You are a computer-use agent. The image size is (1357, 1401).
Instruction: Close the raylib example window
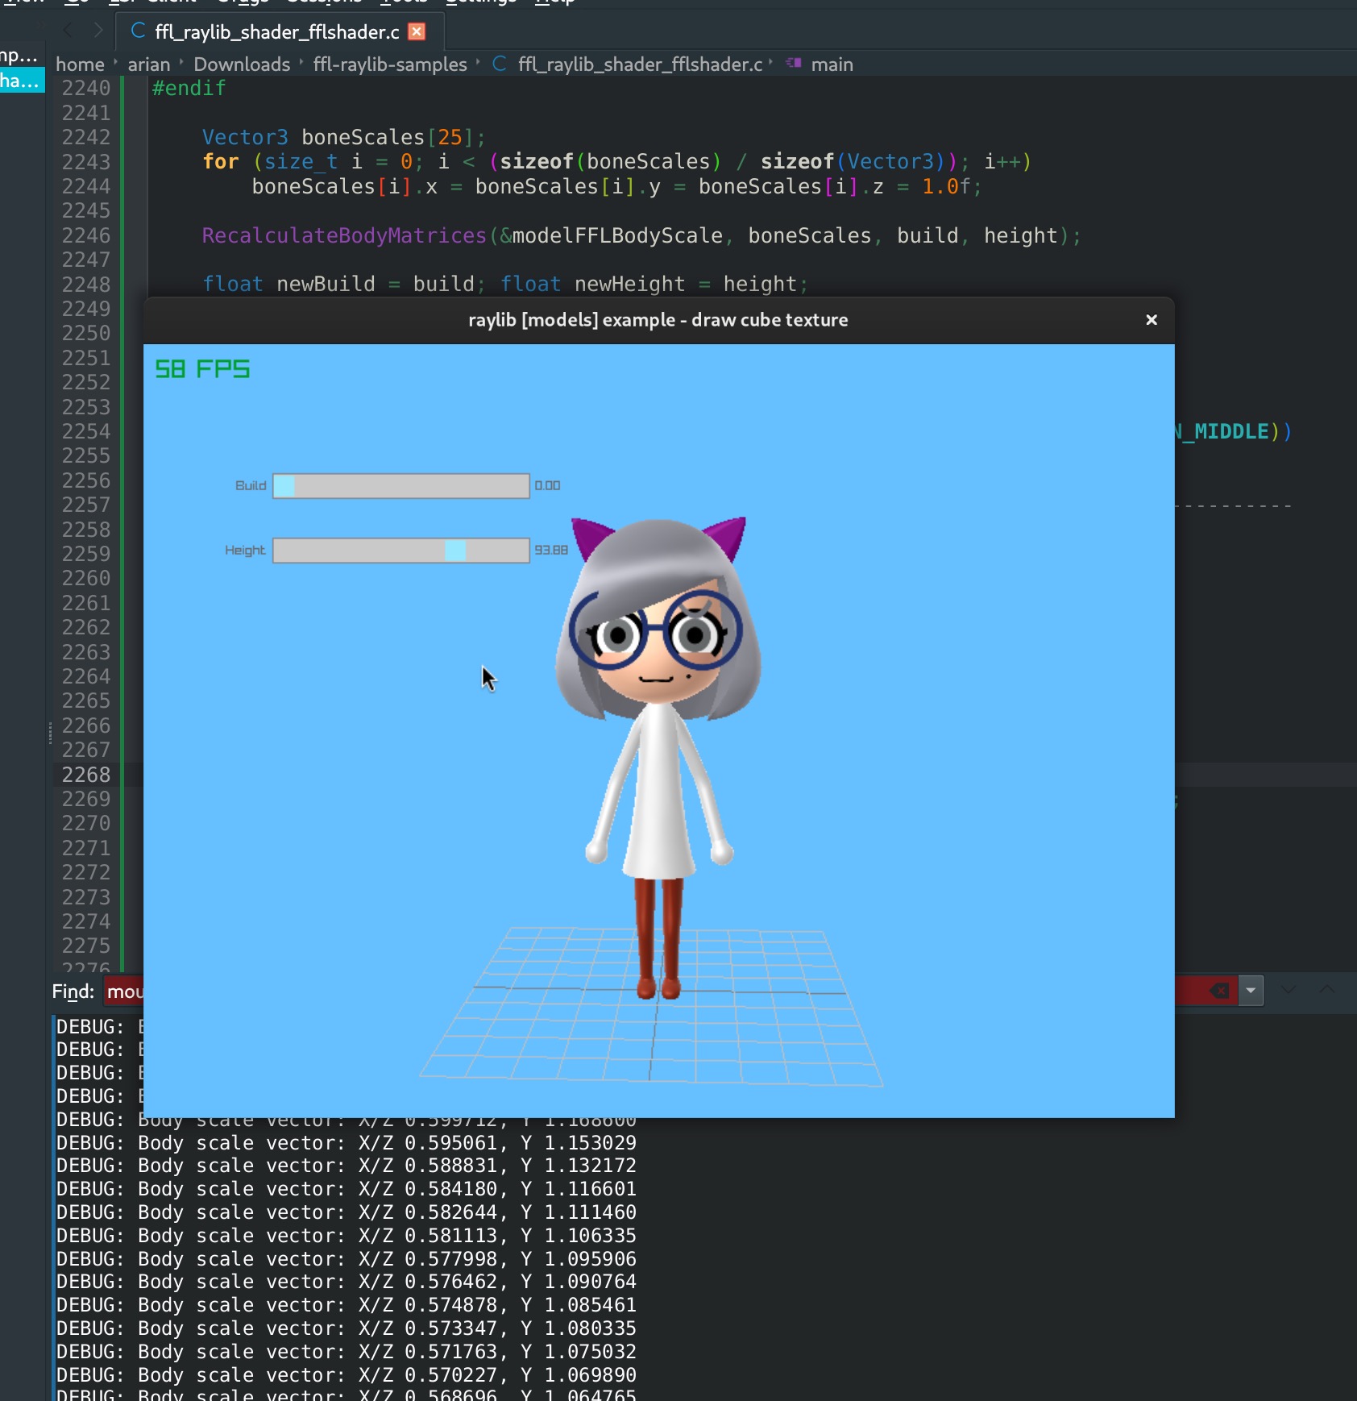point(1152,320)
